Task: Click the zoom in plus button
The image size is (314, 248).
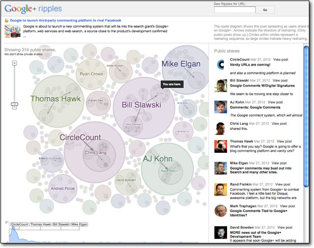Action: [14, 63]
